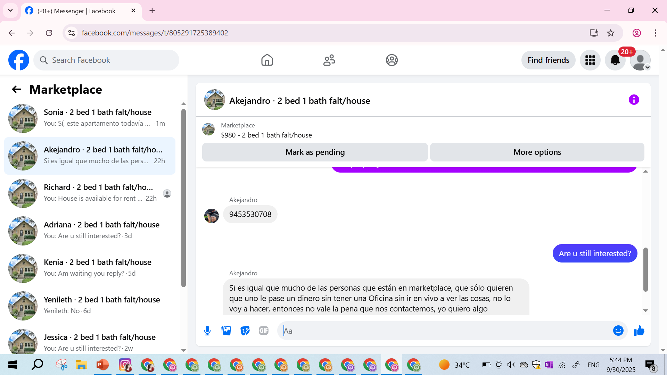Click Akejandro's avatar beside phone number message
The width and height of the screenshot is (667, 375).
pyautogui.click(x=212, y=216)
